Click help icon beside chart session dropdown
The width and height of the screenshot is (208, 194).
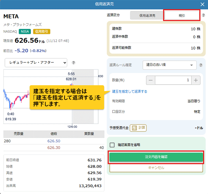(73, 63)
